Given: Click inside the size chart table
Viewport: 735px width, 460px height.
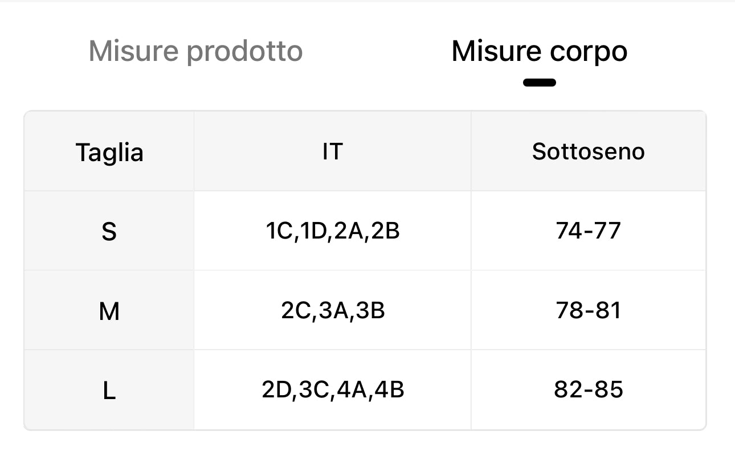Looking at the screenshot, I should tap(365, 270).
